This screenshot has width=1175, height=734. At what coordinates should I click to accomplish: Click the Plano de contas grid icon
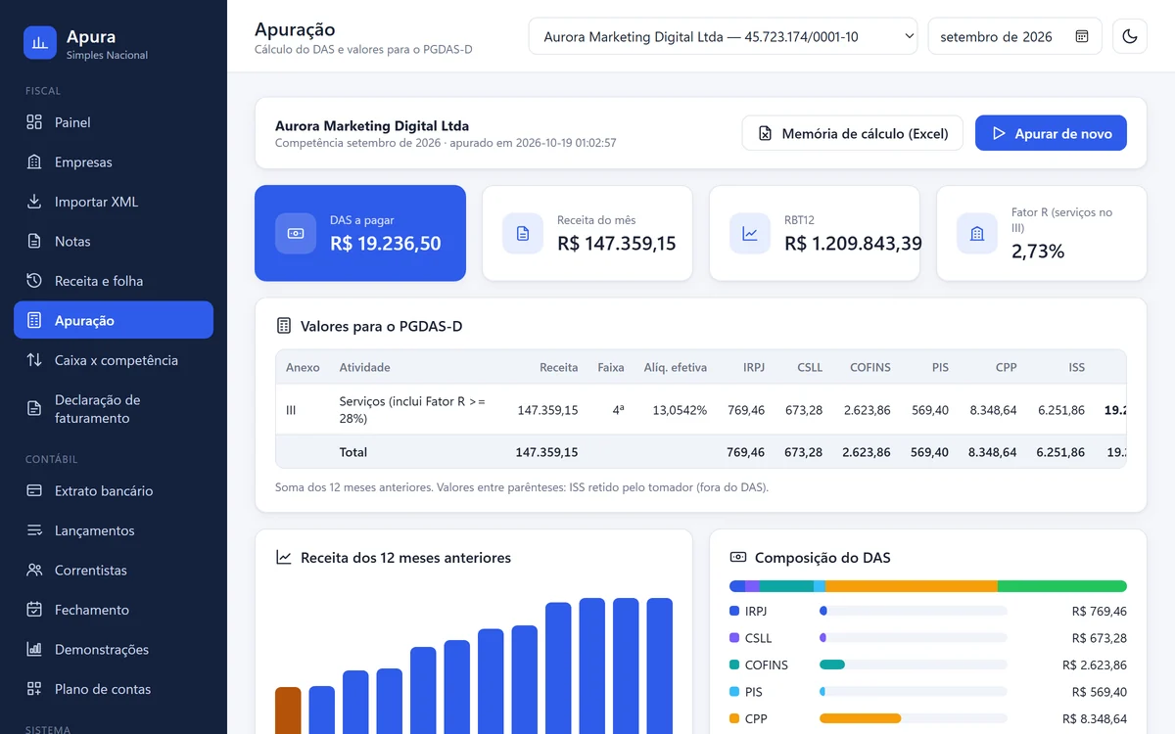click(x=34, y=689)
